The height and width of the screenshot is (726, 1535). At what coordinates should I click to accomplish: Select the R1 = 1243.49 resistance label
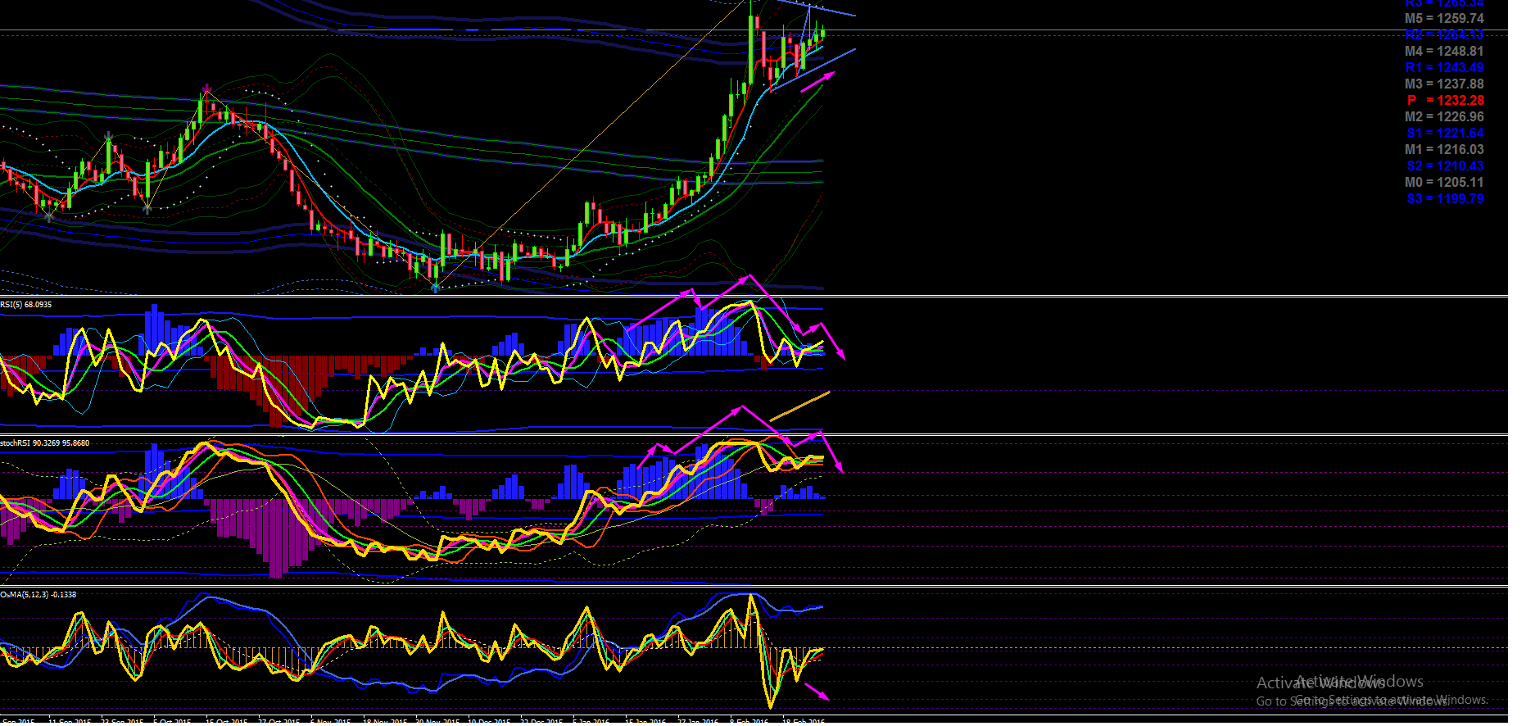point(1444,67)
